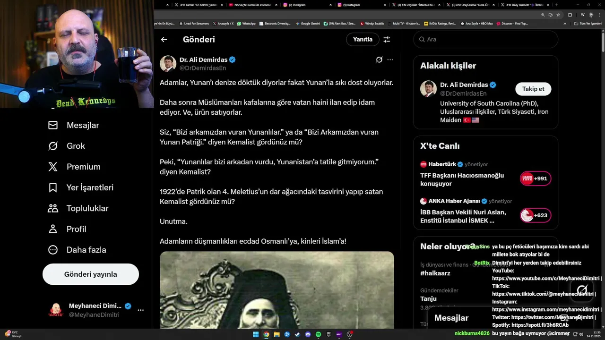
Task: Open the Tüm Yer İşaretleri folder
Action: 588,24
